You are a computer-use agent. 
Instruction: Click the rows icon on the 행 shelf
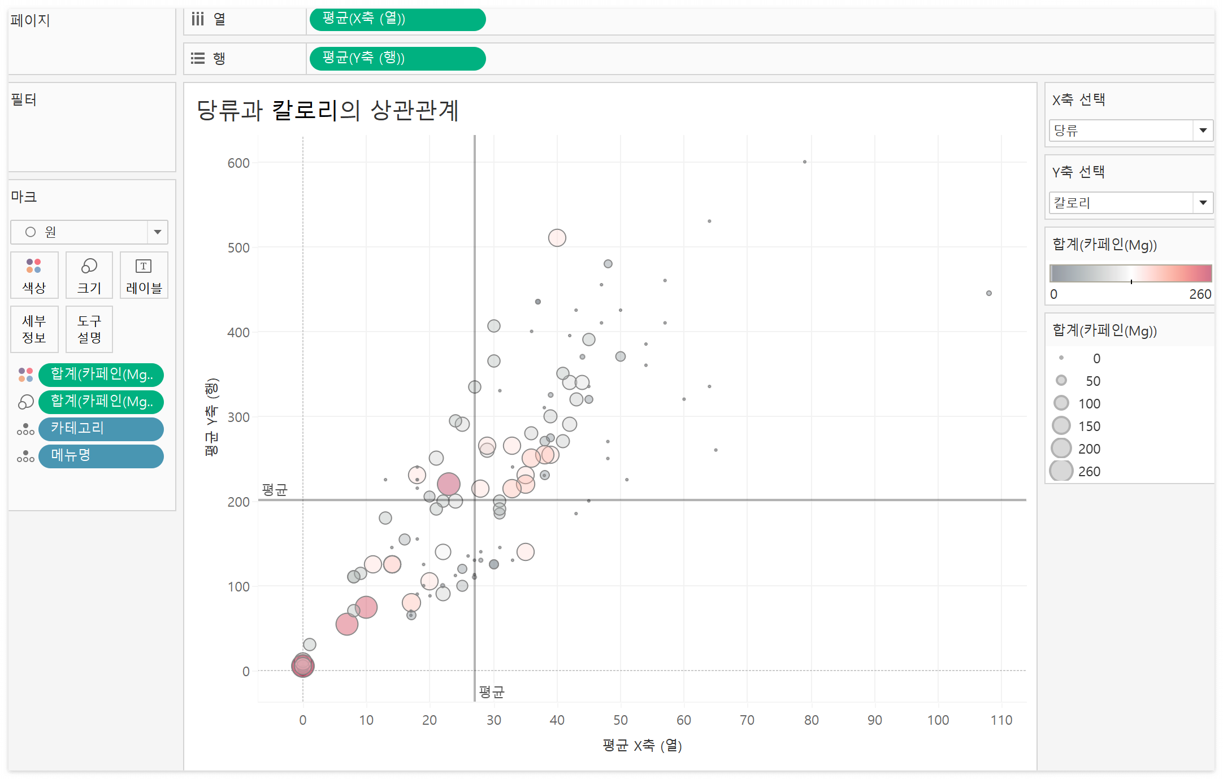(x=197, y=58)
